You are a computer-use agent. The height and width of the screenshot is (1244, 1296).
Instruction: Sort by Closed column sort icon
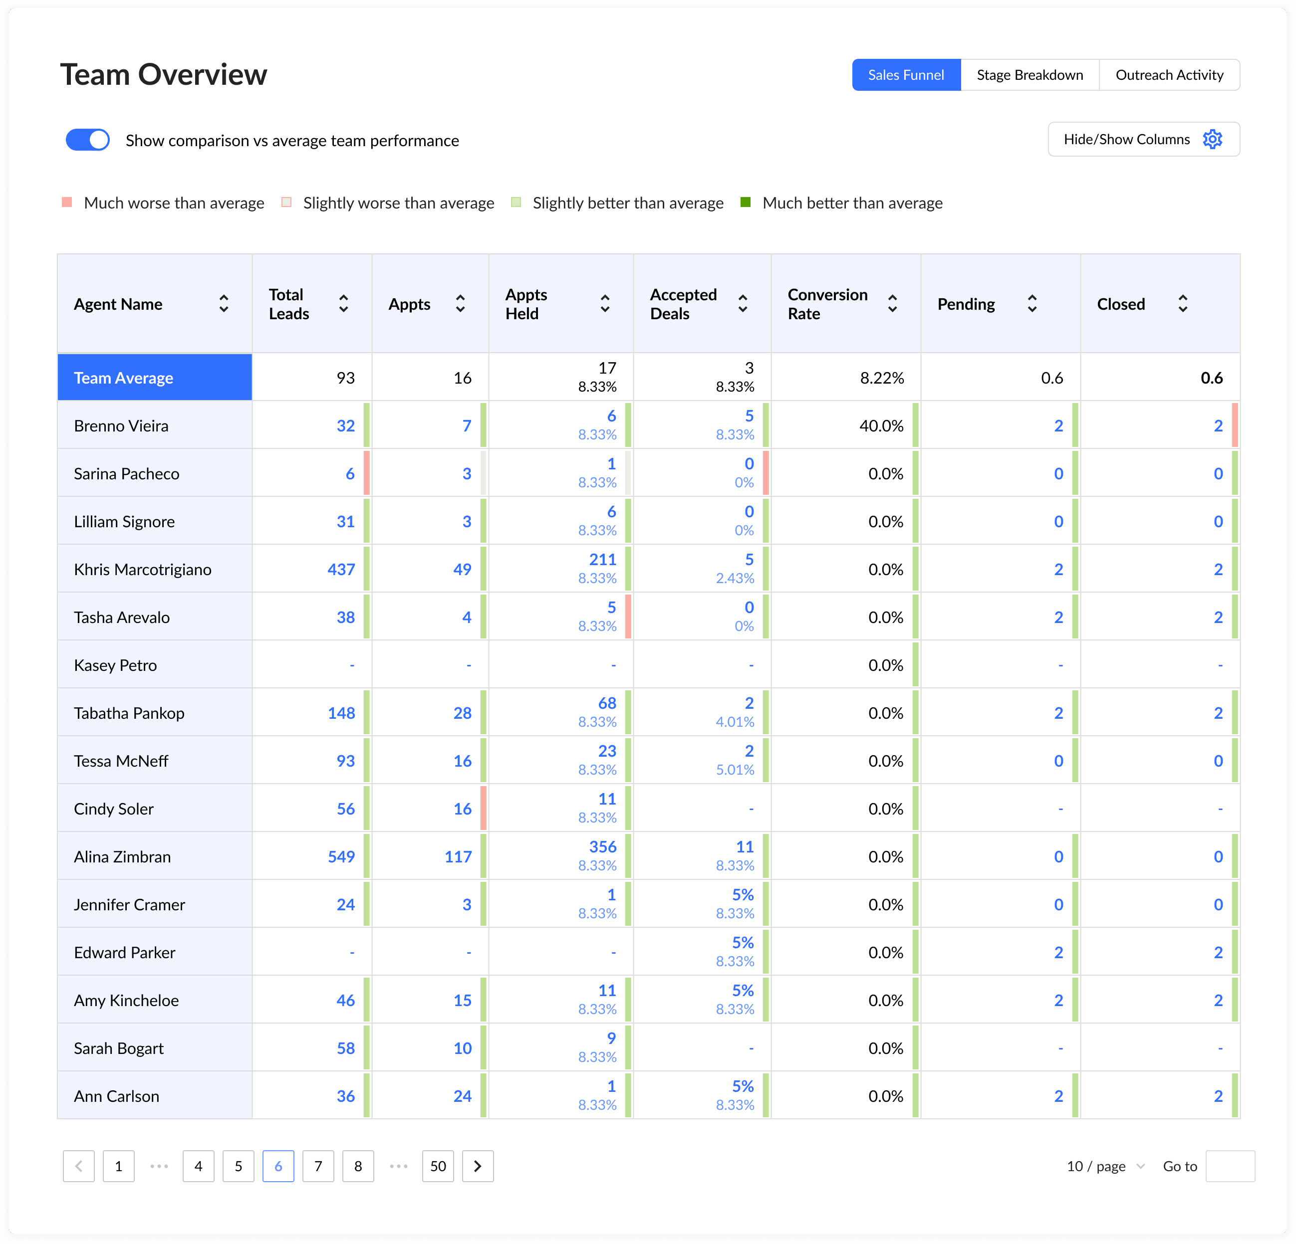[1182, 304]
